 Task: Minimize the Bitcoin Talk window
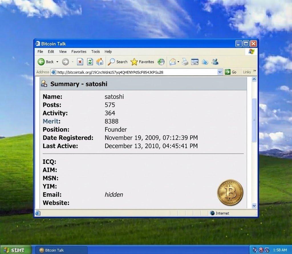239,44
